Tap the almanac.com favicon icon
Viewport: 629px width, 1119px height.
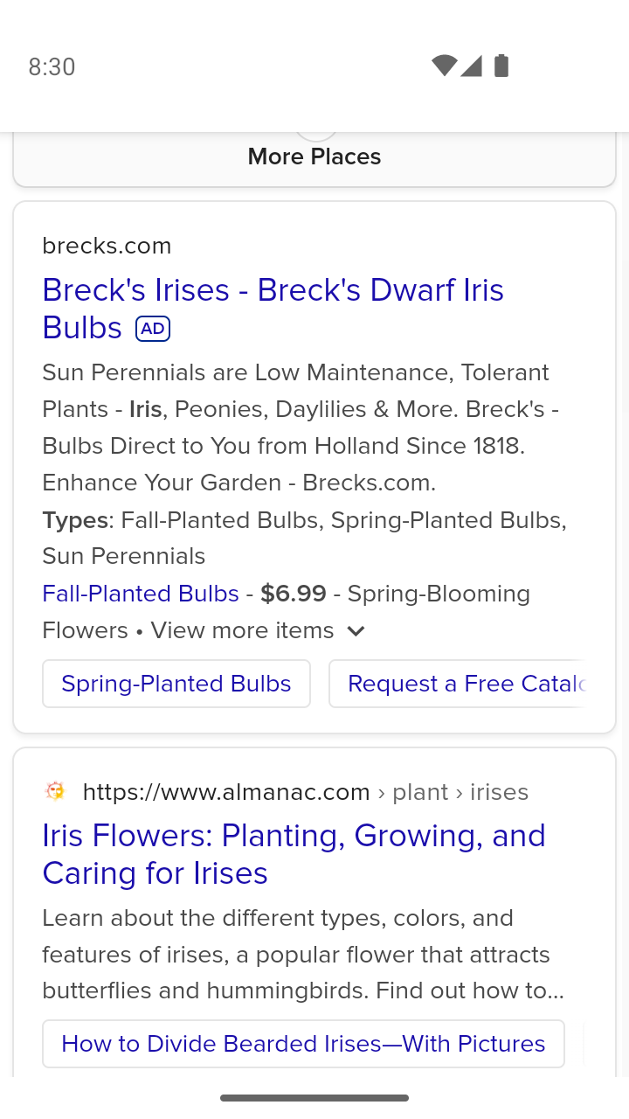55,791
